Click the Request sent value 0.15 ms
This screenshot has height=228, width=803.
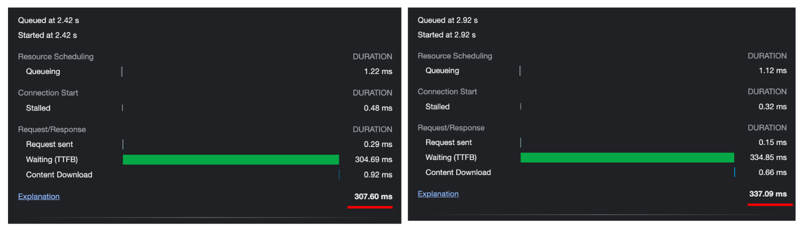tap(772, 142)
